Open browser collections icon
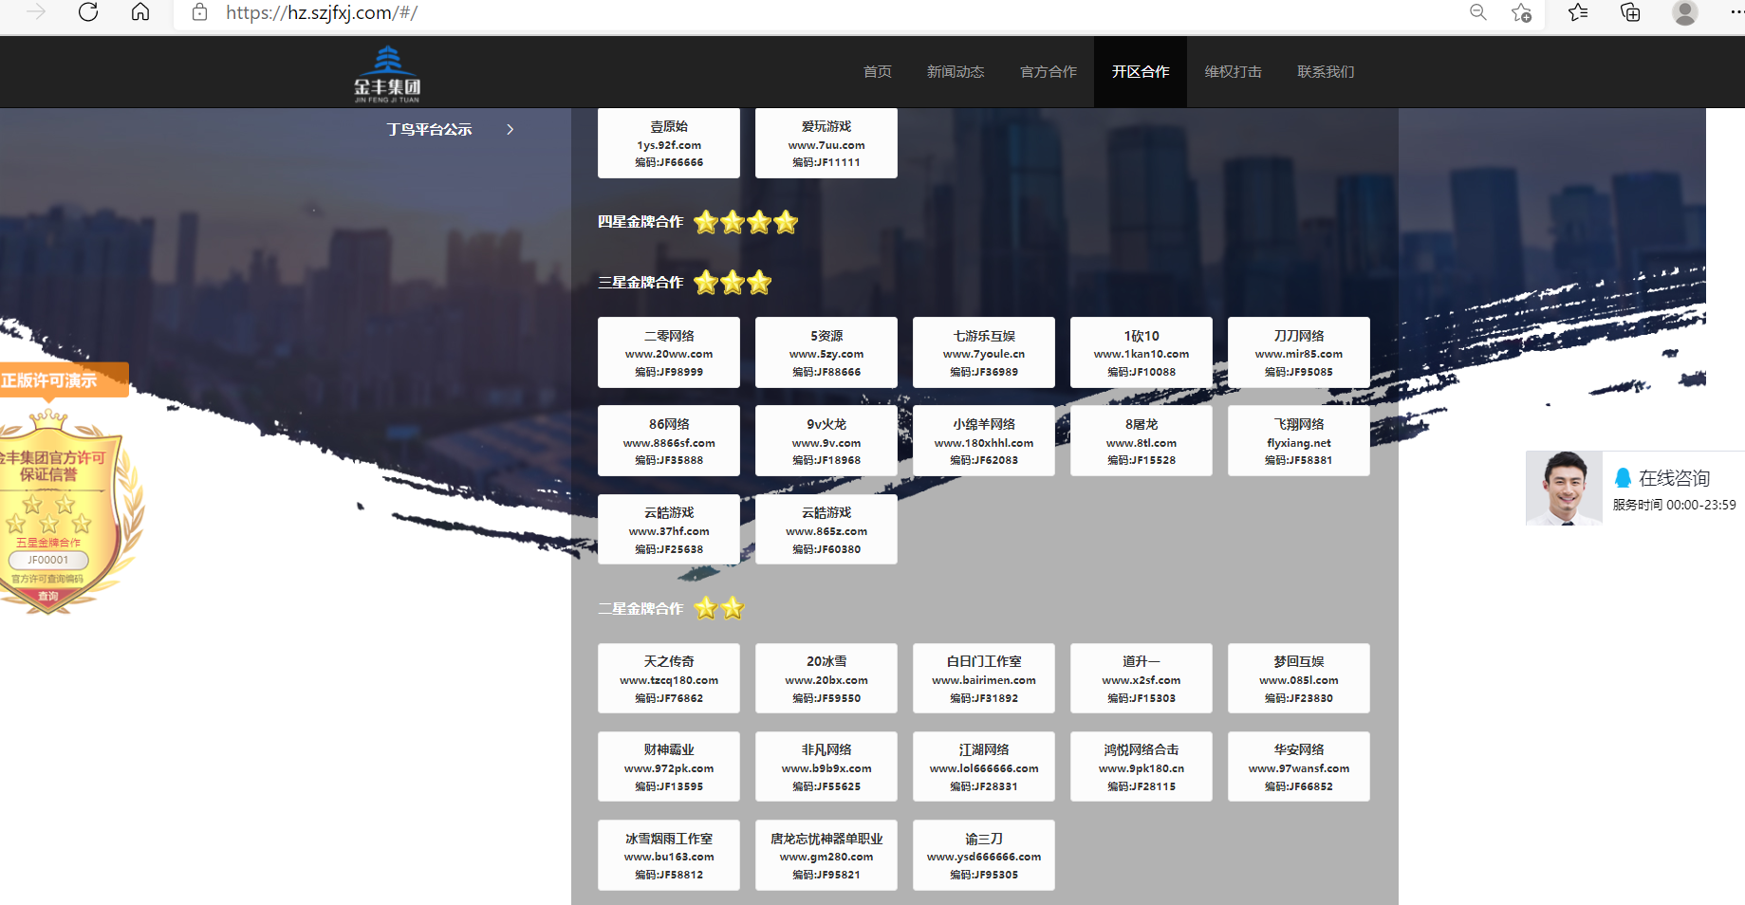 (x=1630, y=12)
